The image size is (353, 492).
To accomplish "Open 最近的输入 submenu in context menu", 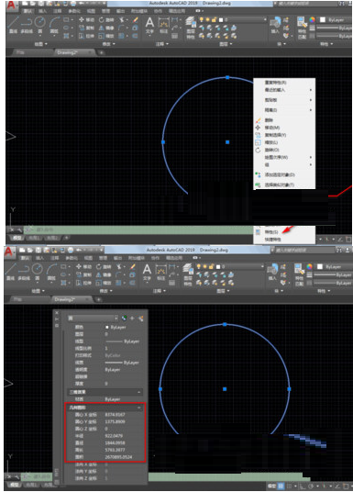I will (284, 90).
